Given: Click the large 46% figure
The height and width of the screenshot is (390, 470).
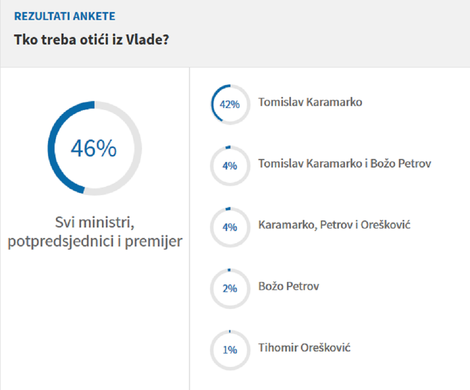Looking at the screenshot, I should pyautogui.click(x=94, y=148).
